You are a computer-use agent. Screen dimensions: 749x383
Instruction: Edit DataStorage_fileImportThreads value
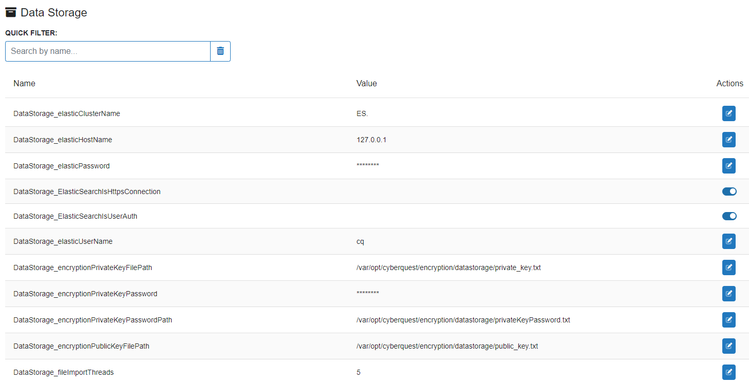728,372
